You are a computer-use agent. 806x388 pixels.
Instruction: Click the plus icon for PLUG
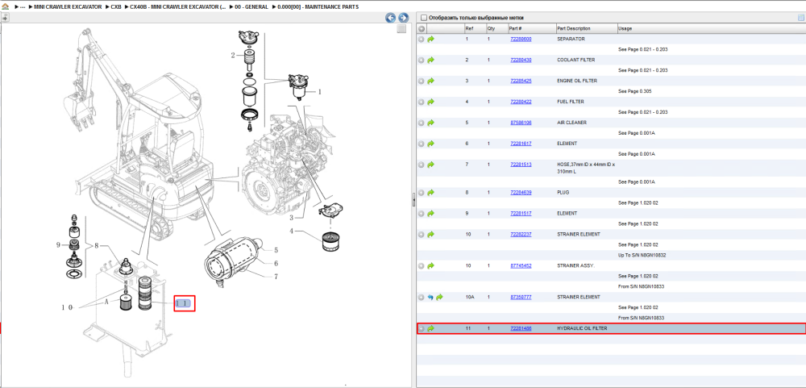(x=421, y=193)
